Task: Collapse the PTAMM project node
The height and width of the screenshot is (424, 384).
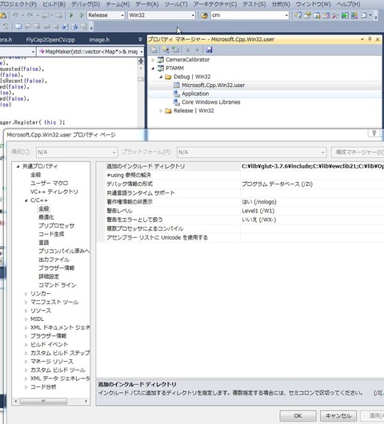Action: click(x=153, y=69)
